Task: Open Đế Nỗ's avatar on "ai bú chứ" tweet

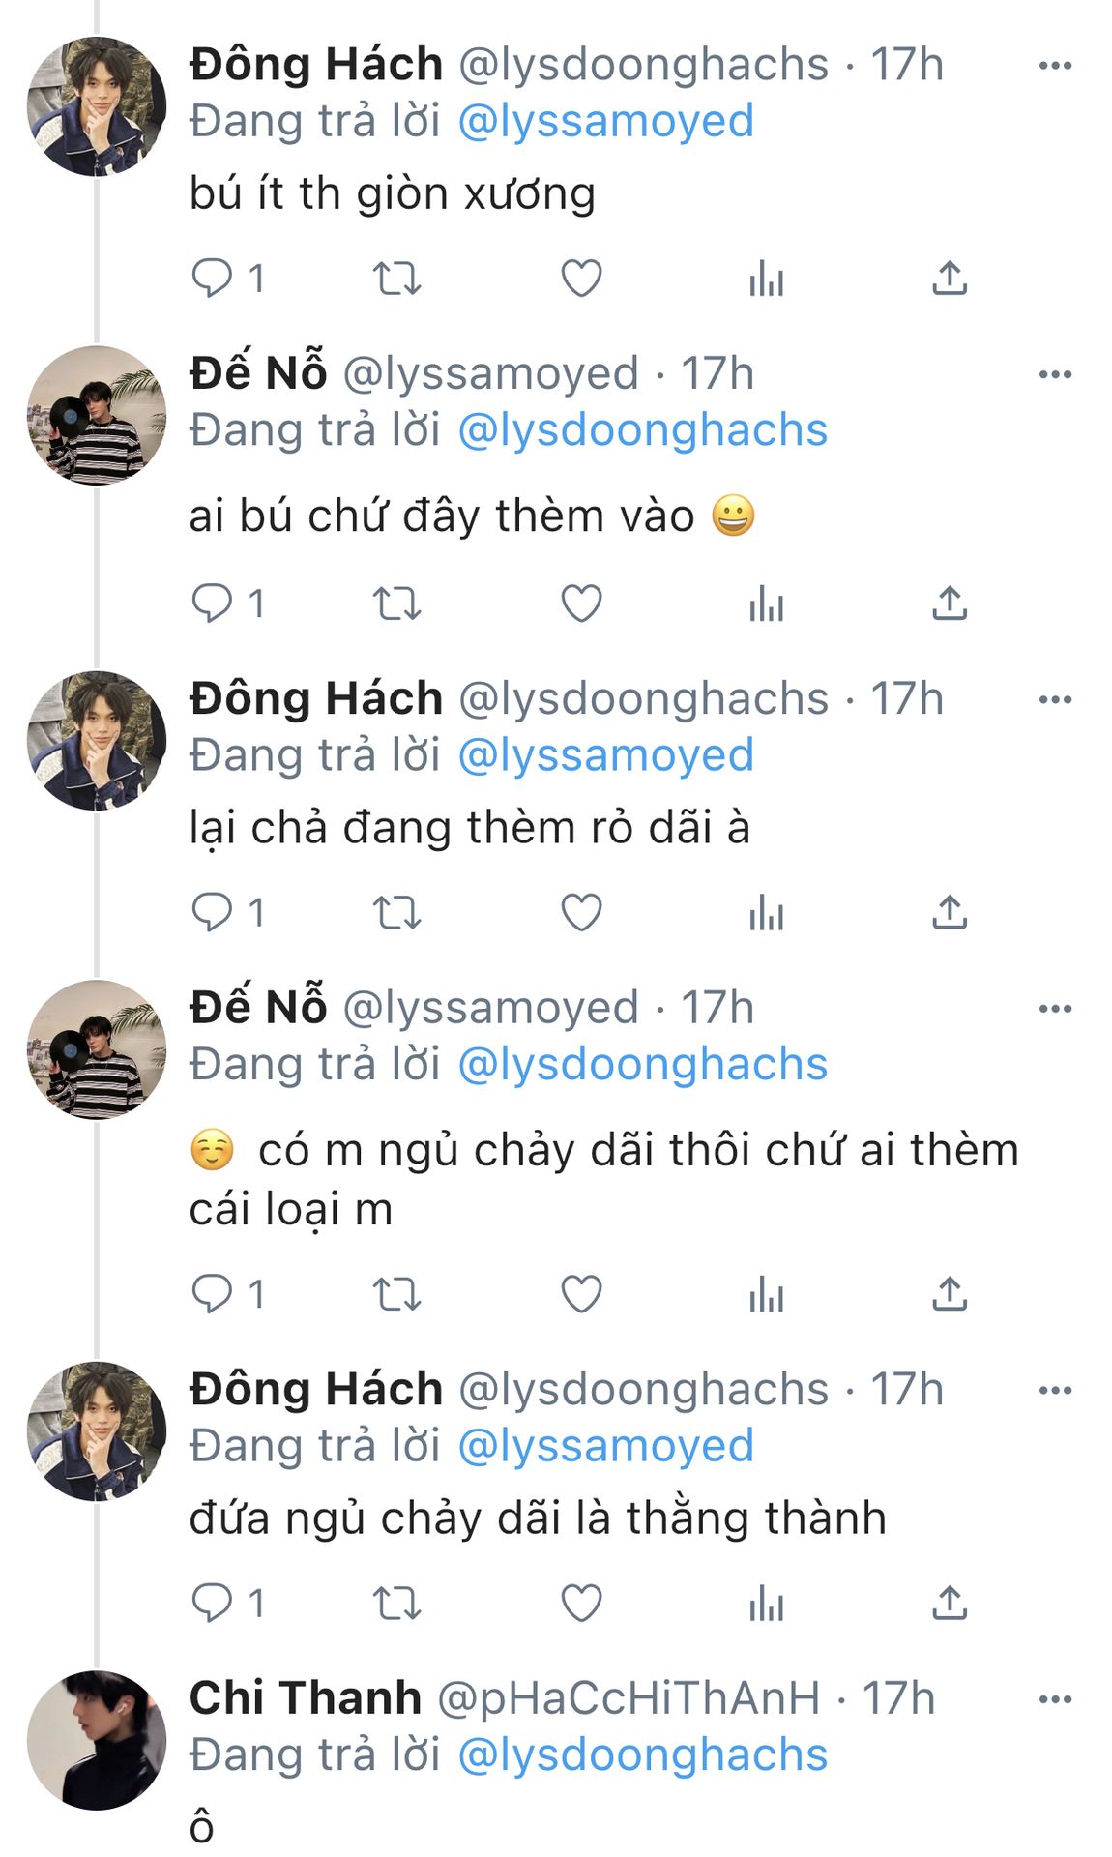Action: click(x=97, y=415)
